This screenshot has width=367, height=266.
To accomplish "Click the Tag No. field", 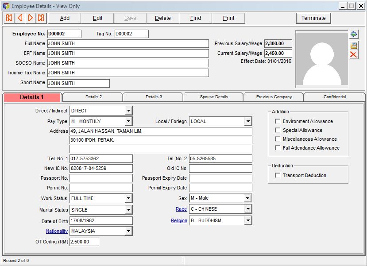I will (x=131, y=34).
